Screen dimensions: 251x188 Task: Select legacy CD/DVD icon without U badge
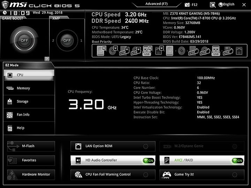point(182,51)
